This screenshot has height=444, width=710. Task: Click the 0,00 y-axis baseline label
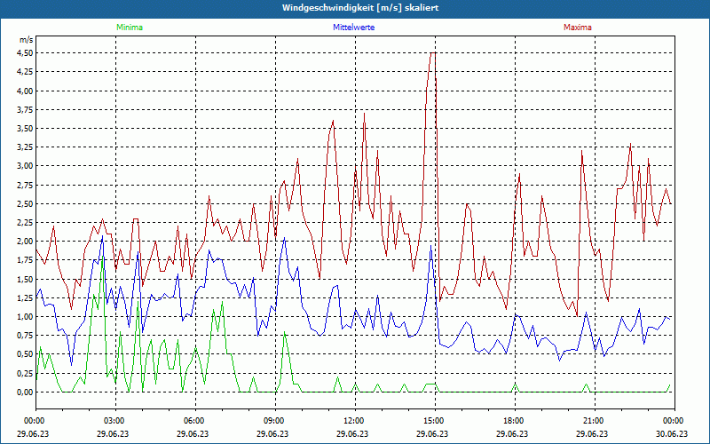point(25,392)
